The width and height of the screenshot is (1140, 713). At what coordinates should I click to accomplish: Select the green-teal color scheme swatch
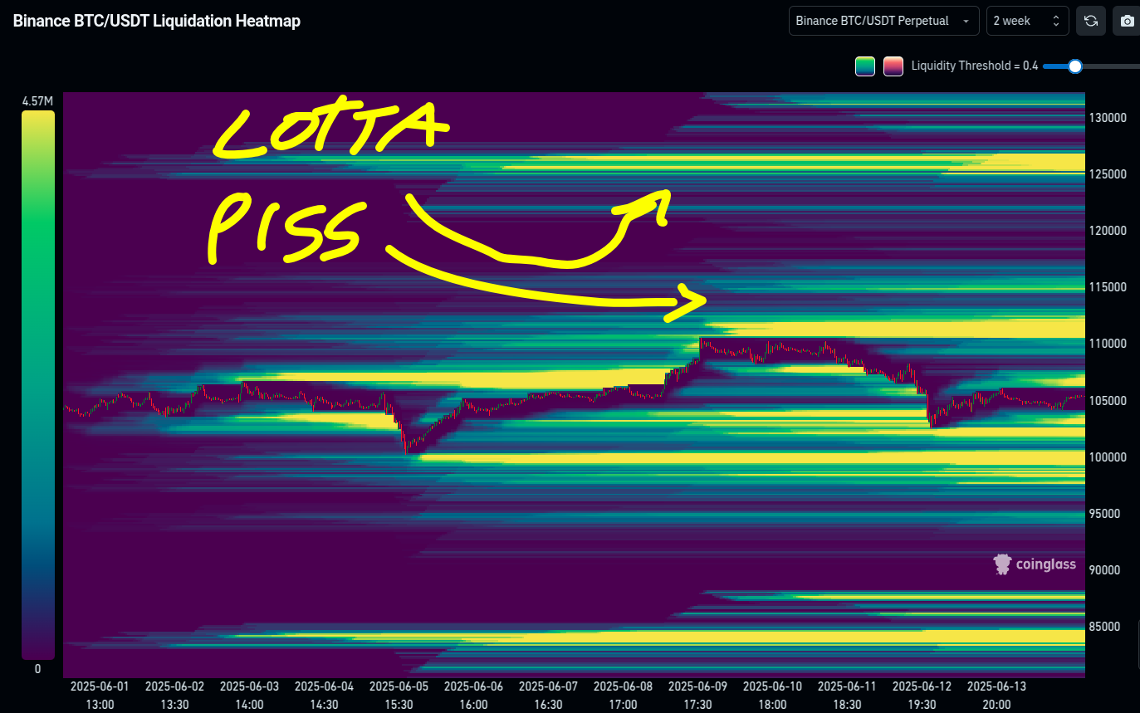(x=866, y=66)
